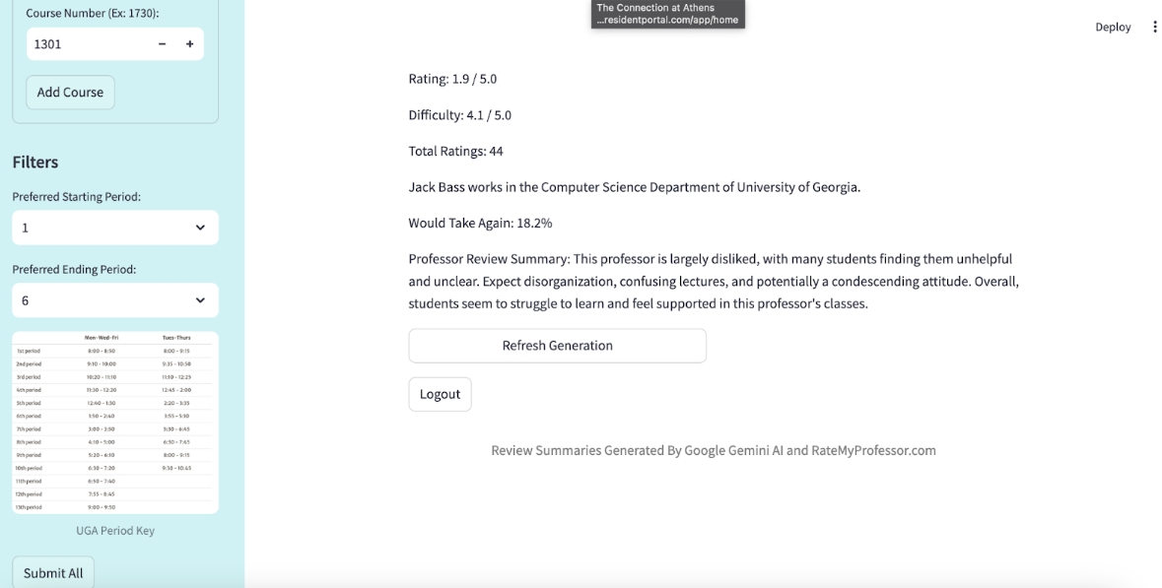Click the Filters heading

[x=35, y=163]
